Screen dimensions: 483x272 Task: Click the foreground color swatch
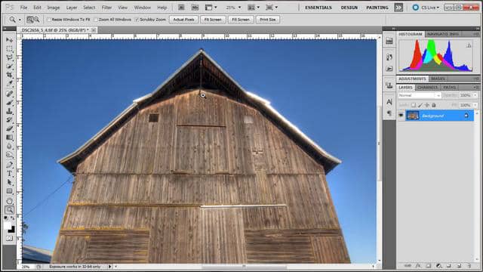click(8, 226)
